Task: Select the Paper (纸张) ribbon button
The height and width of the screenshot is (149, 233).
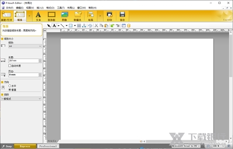Action: (20, 16)
